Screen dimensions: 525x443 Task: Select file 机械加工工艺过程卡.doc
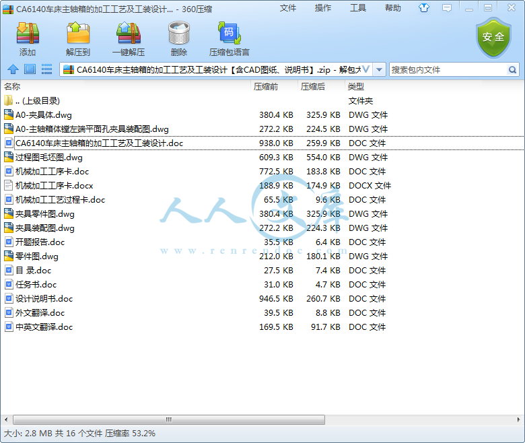[x=262, y=199]
